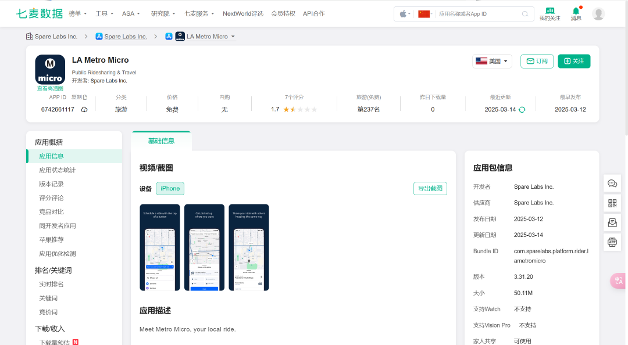Image resolution: width=628 pixels, height=345 pixels.
Task: Click the App Store icon beside Spare Labs Inc.
Action: [x=99, y=37]
